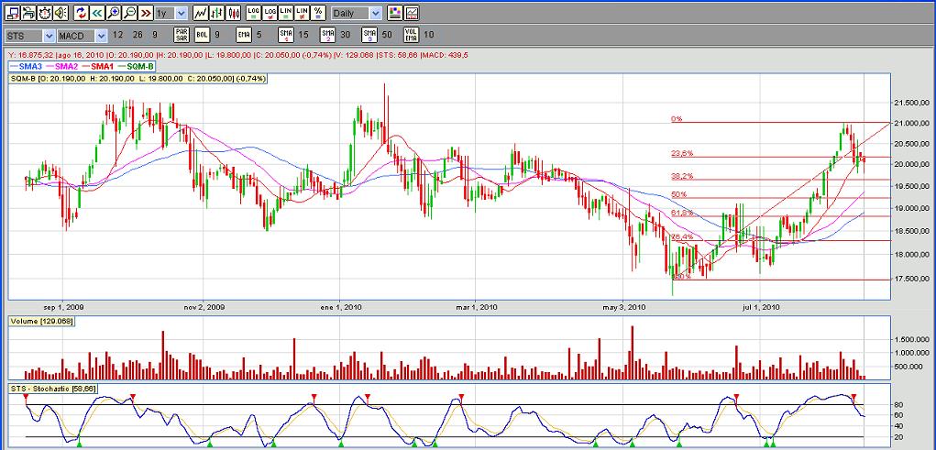936x450 pixels.
Task: Switch to line chart style
Action: coord(201,13)
